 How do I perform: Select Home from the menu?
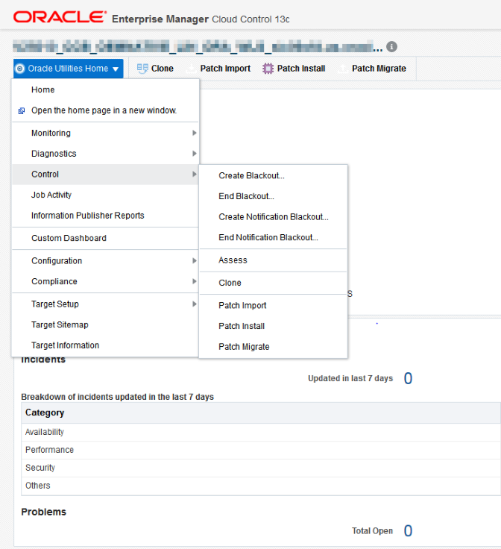[105, 90]
